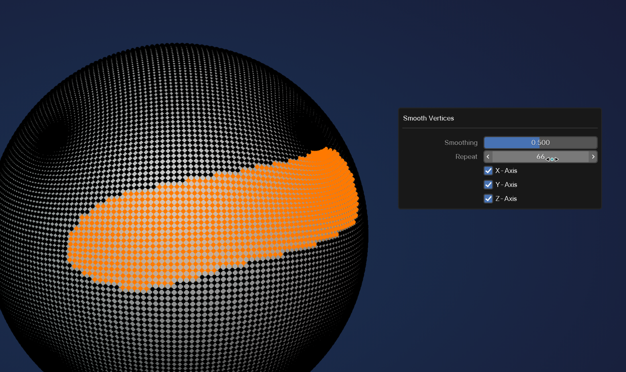This screenshot has width=626, height=372.
Task: Click the Repeat label text
Action: (x=466, y=156)
